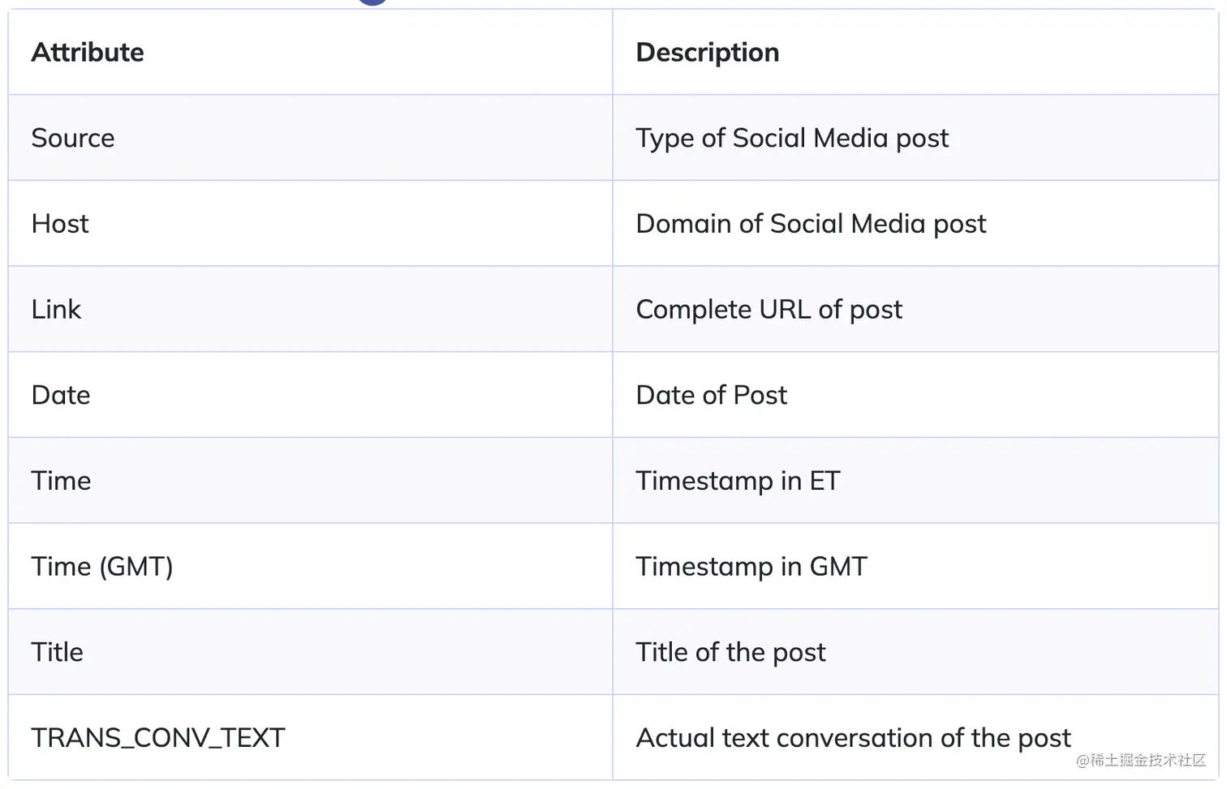1227x789 pixels.
Task: Select the Source attribute cell
Action: [73, 138]
